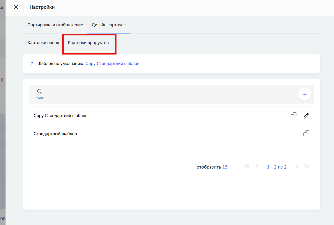Image resolution: width=334 pixels, height=225 pixels.
Task: Open the Карточки продуктов sub-tab
Action: [88, 43]
